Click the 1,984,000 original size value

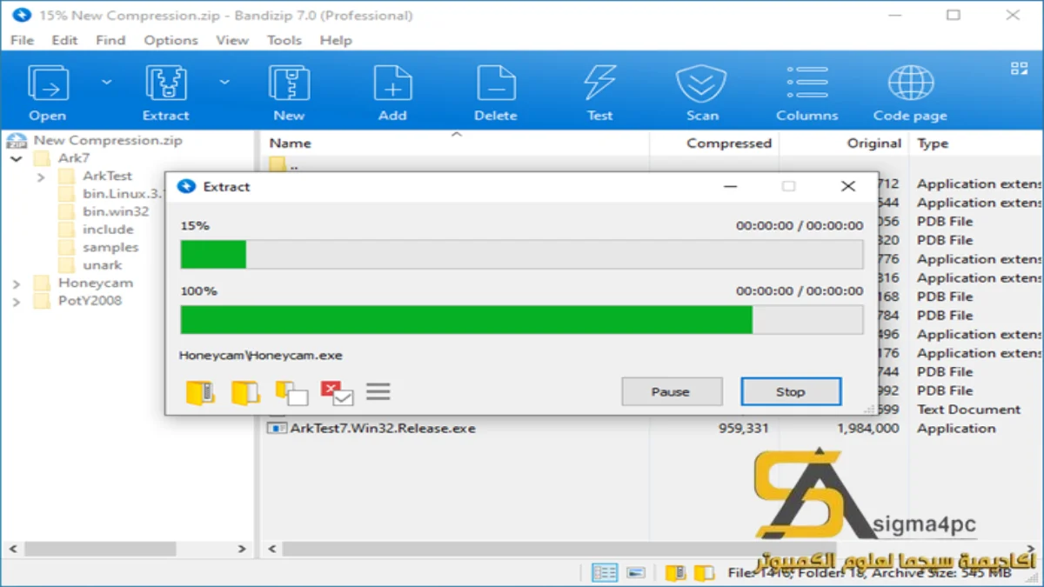tap(867, 428)
